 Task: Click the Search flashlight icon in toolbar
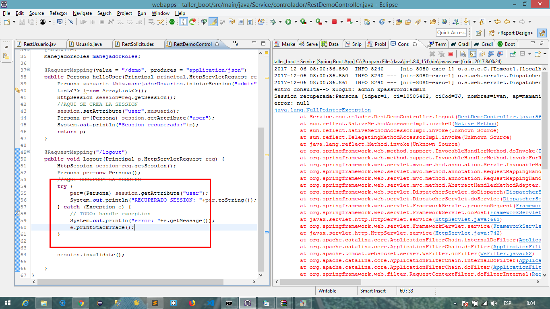pos(418,22)
